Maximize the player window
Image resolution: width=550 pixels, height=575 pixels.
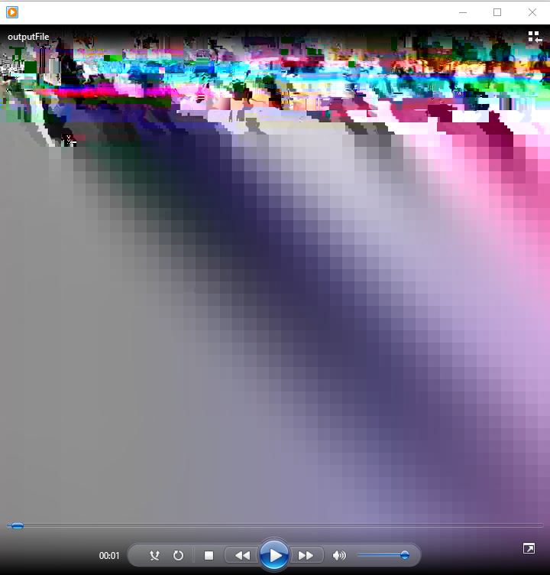click(x=497, y=12)
